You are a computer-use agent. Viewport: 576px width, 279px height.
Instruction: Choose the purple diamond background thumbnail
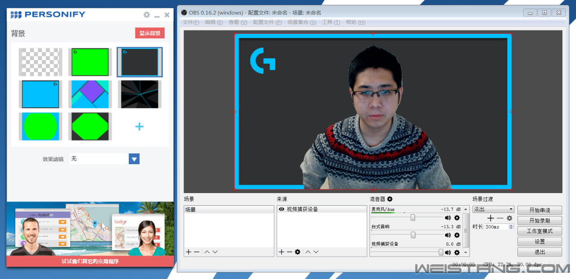(90, 94)
